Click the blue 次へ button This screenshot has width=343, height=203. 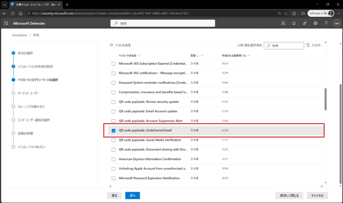133,196
